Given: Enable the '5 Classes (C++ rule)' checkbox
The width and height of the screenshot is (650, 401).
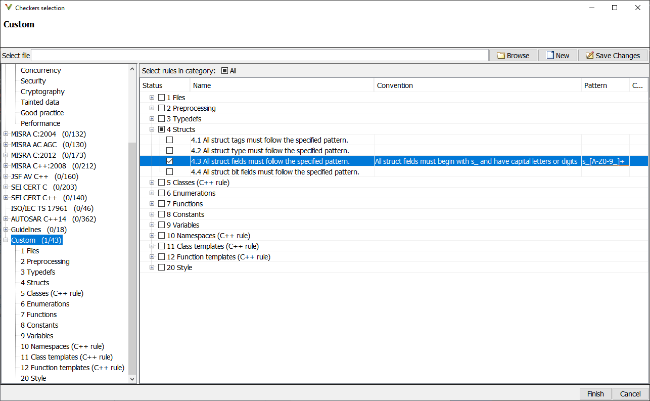Looking at the screenshot, I should pos(162,182).
